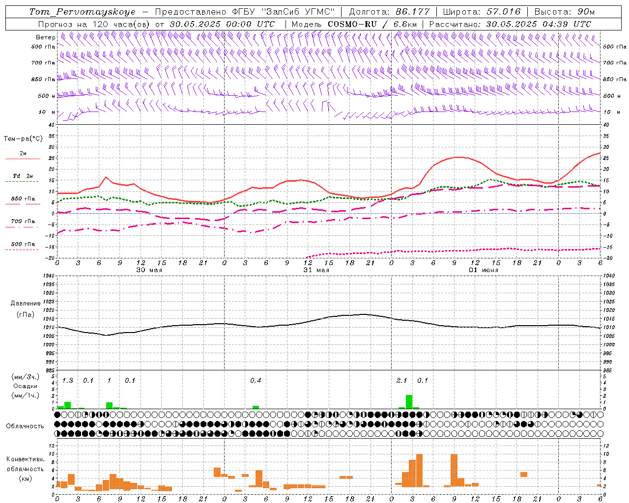Click the (км) unit under convective cloudiness
Screen dimensions: 629x503
[x=25, y=478]
